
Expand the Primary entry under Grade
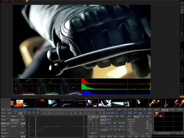point(129,132)
